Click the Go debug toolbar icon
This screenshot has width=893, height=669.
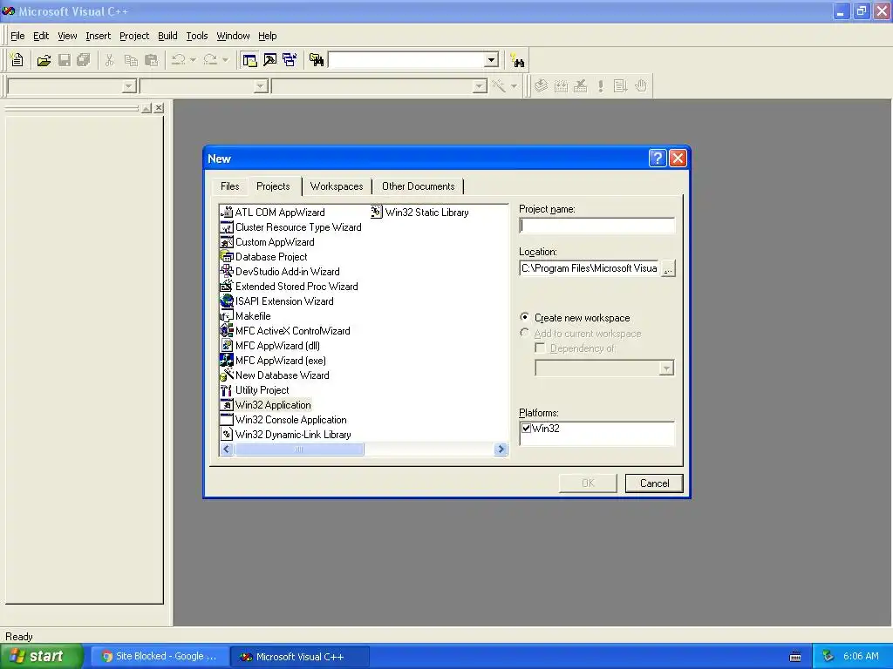[620, 86]
